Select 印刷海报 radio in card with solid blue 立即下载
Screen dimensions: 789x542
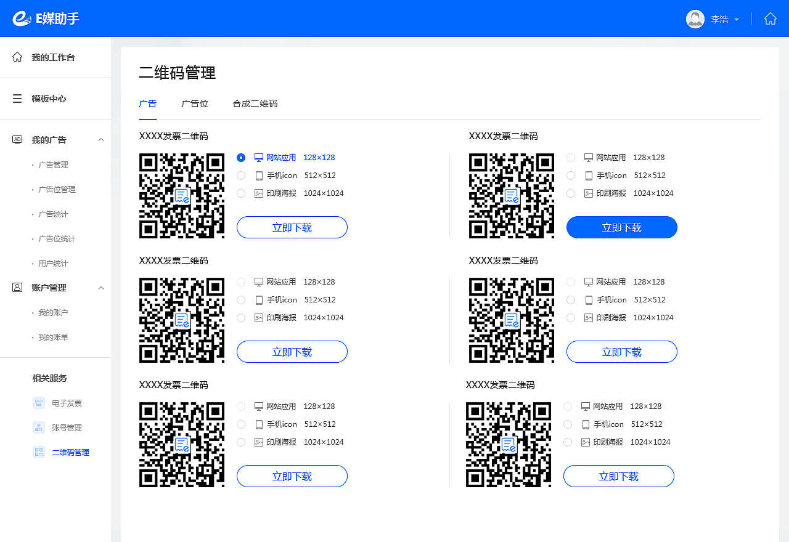[x=571, y=193]
